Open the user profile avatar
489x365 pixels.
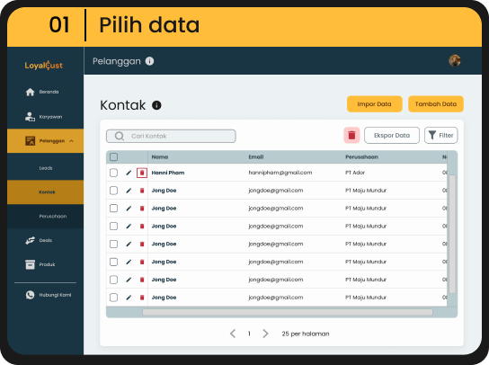pos(454,60)
